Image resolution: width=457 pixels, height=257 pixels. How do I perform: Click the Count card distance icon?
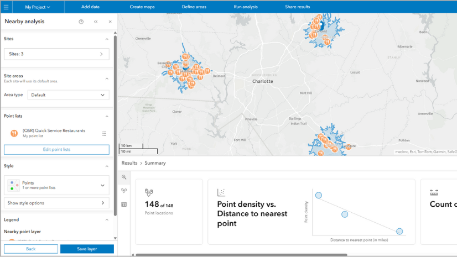(x=434, y=192)
